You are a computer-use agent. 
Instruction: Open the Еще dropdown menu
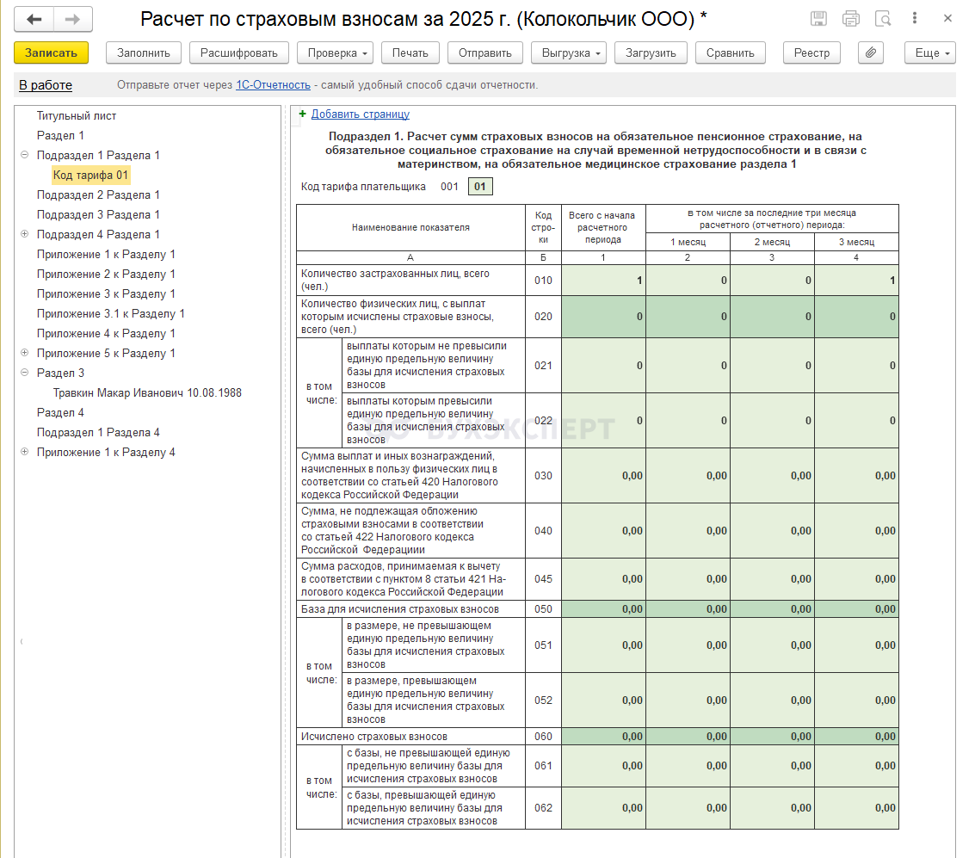(930, 52)
